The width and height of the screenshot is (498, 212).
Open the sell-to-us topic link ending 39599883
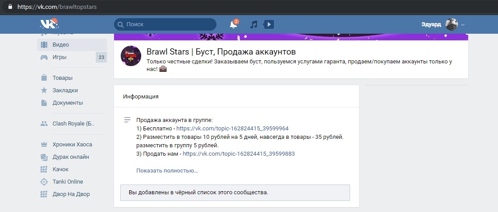click(239, 154)
